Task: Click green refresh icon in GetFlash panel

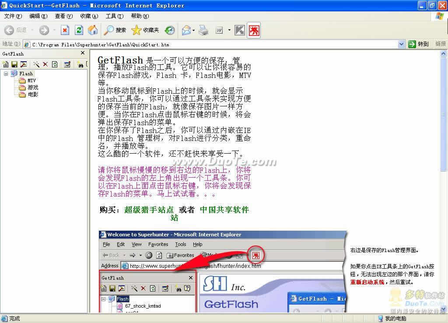Action: [55, 64]
